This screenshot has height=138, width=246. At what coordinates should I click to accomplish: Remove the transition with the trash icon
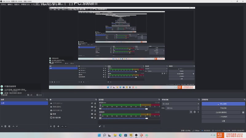click(195, 112)
